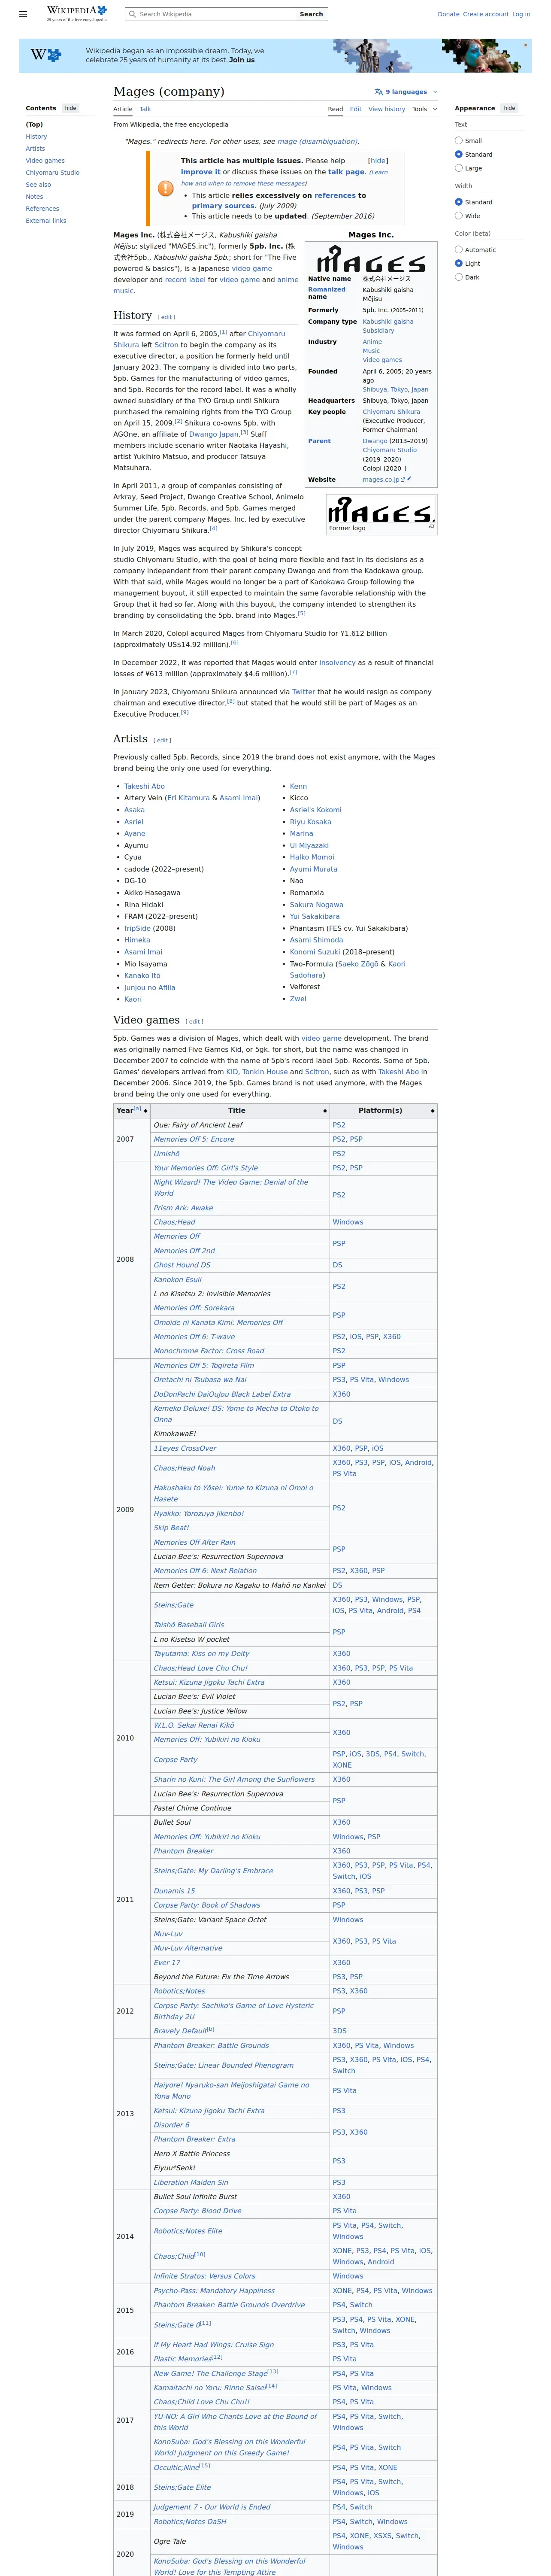
Task: Hide the multiple issues notice
Action: tap(378, 160)
